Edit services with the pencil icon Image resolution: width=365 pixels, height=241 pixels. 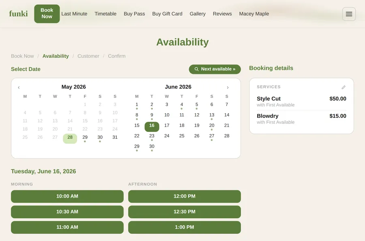click(344, 87)
